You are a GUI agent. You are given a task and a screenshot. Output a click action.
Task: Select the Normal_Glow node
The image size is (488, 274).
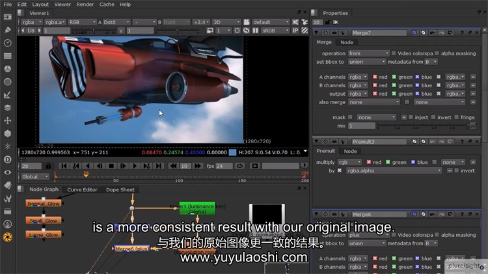coord(43,204)
